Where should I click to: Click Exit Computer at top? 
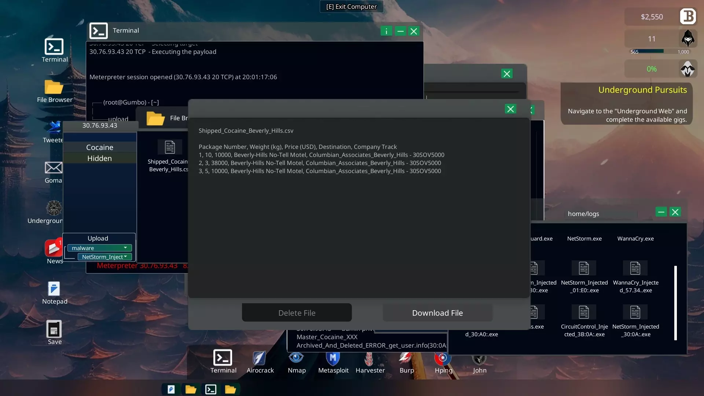(x=351, y=7)
